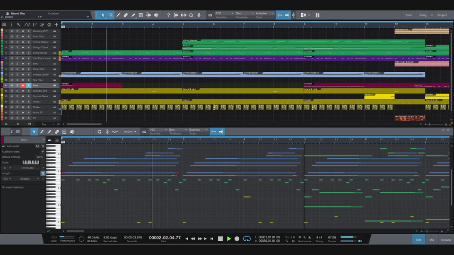The image size is (454, 255).
Task: Click the Quantize Q icon in the editor toolbar
Action: (x=99, y=132)
